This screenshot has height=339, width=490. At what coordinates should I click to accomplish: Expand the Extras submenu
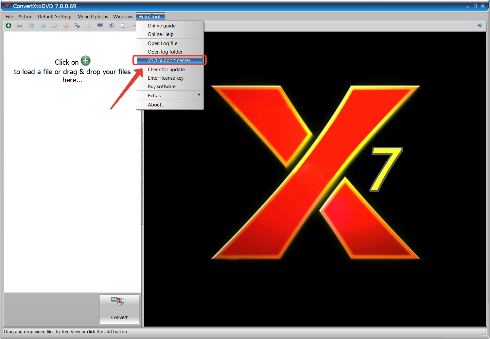click(170, 96)
